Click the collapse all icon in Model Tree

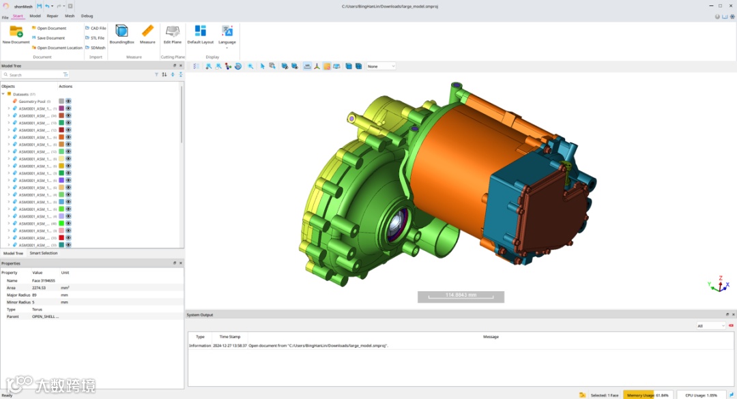[x=180, y=75]
